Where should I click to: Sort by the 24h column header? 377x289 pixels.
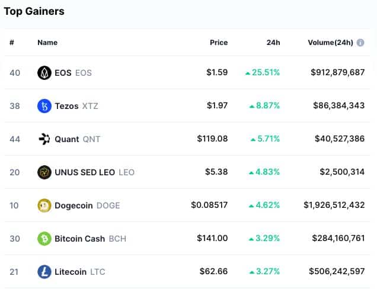point(273,43)
